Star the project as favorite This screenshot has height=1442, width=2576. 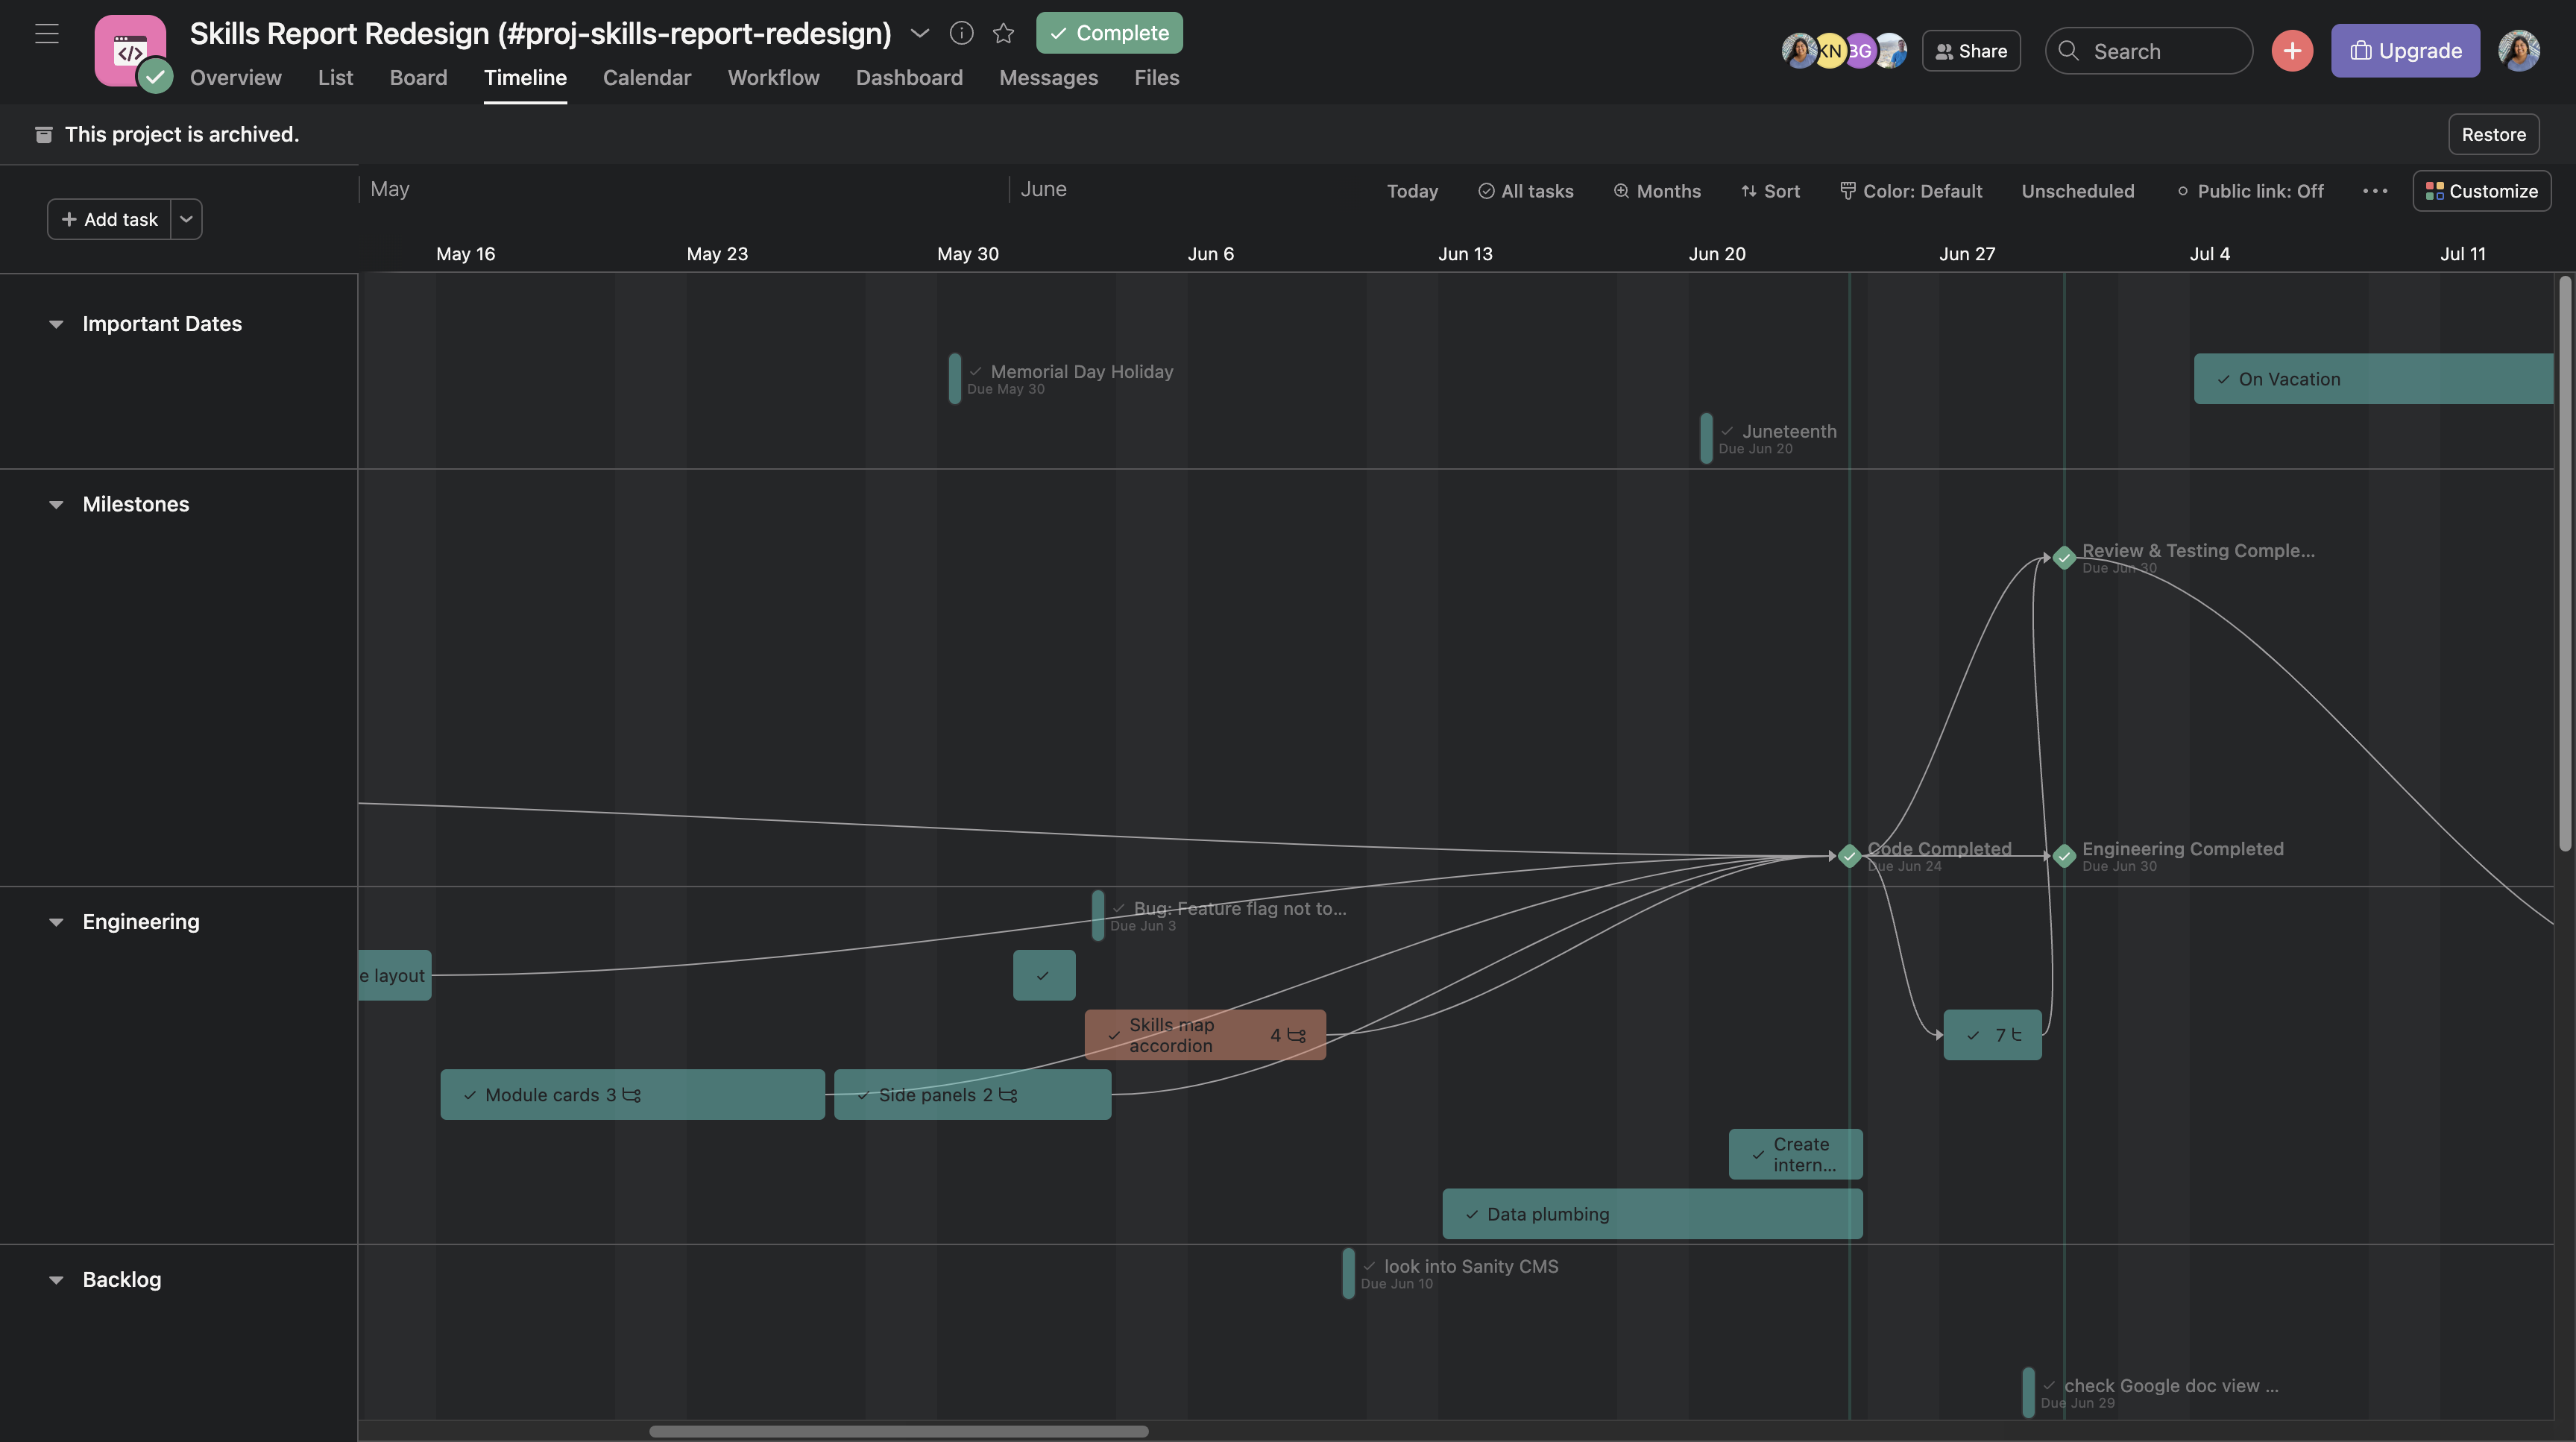(1003, 33)
